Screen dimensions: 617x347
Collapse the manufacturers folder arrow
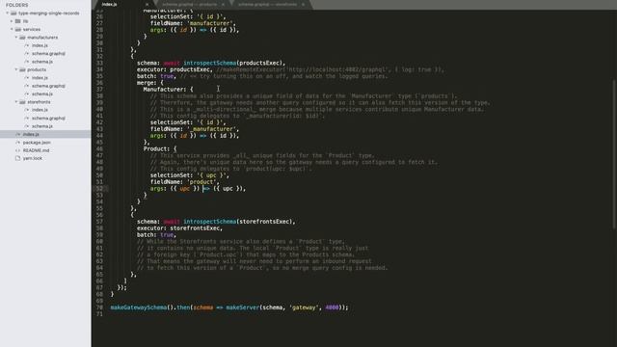tap(16, 38)
